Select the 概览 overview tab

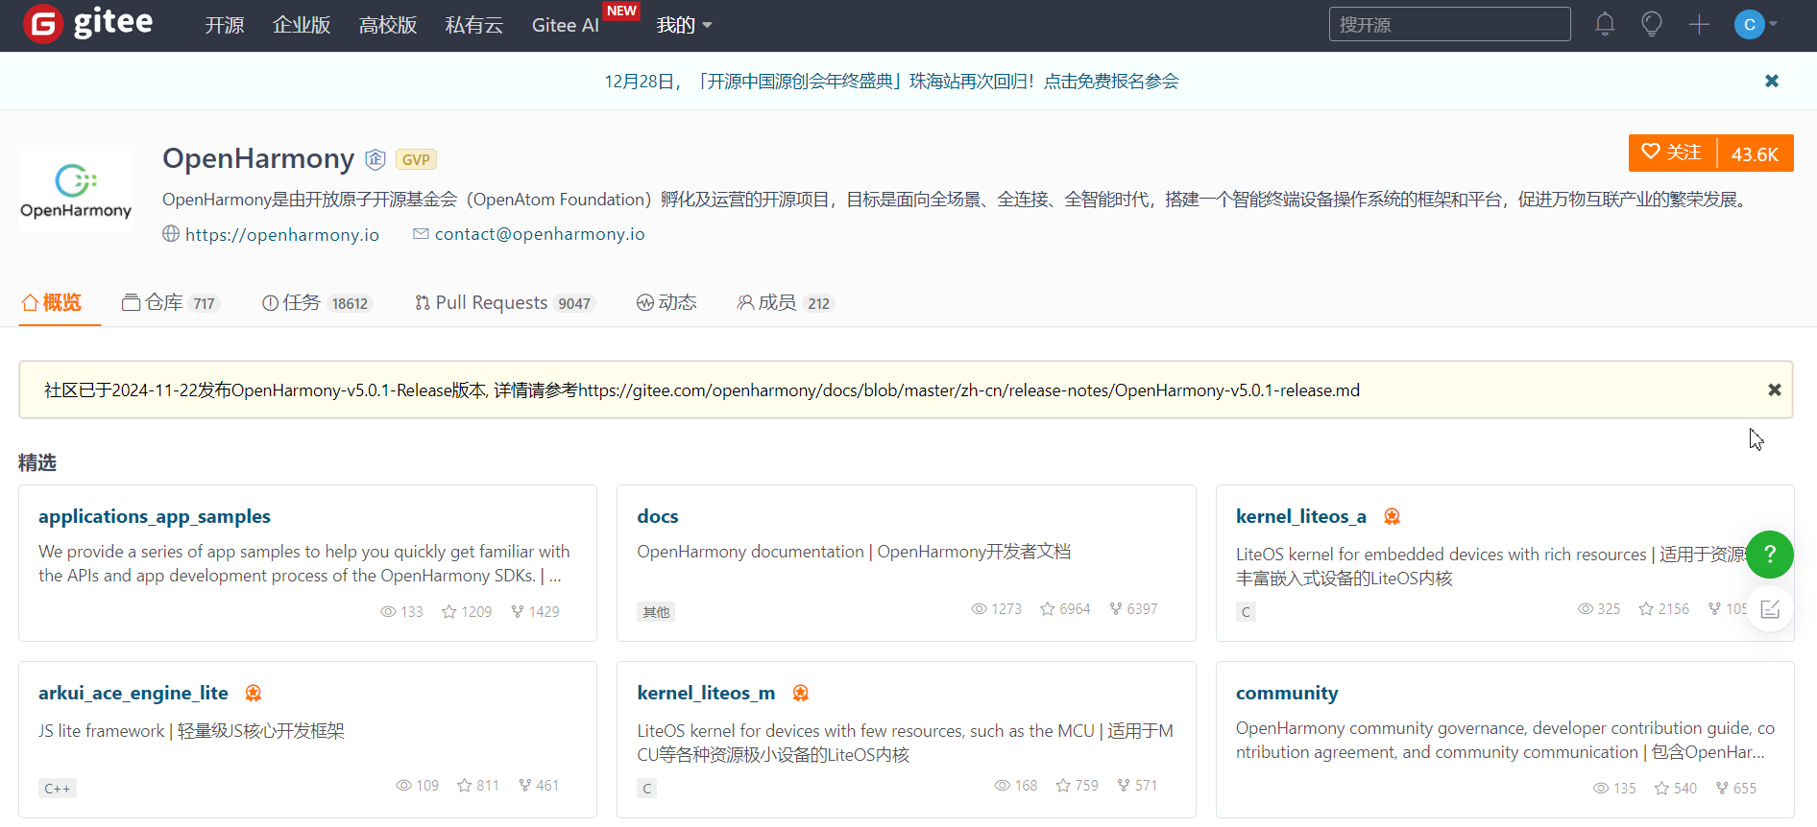pos(52,302)
